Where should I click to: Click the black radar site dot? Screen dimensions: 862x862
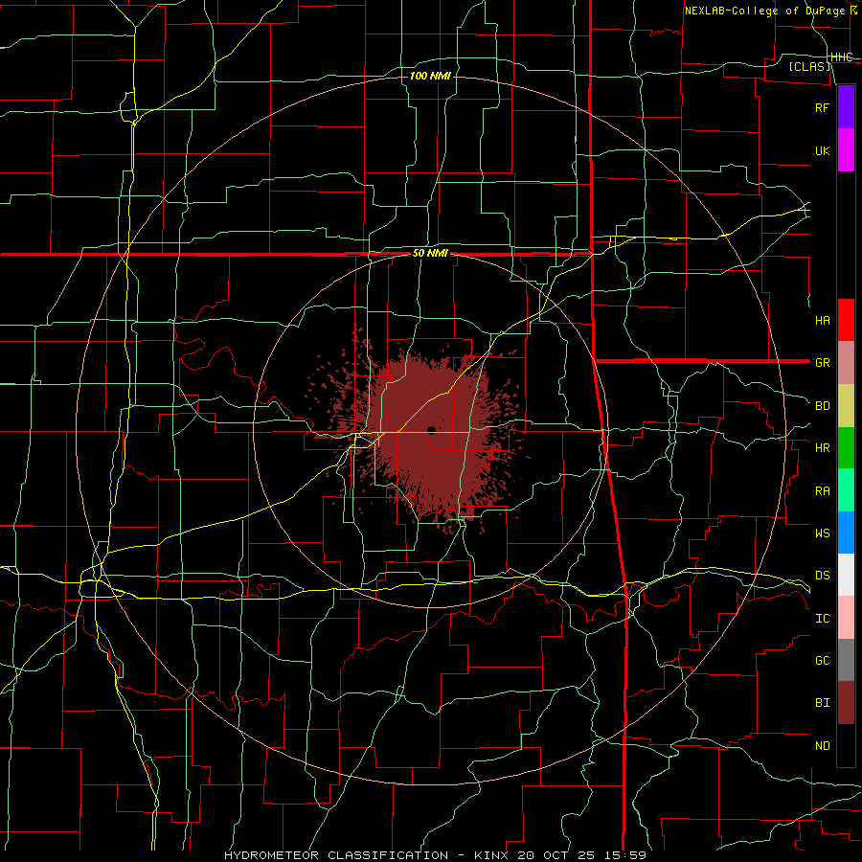click(x=431, y=430)
